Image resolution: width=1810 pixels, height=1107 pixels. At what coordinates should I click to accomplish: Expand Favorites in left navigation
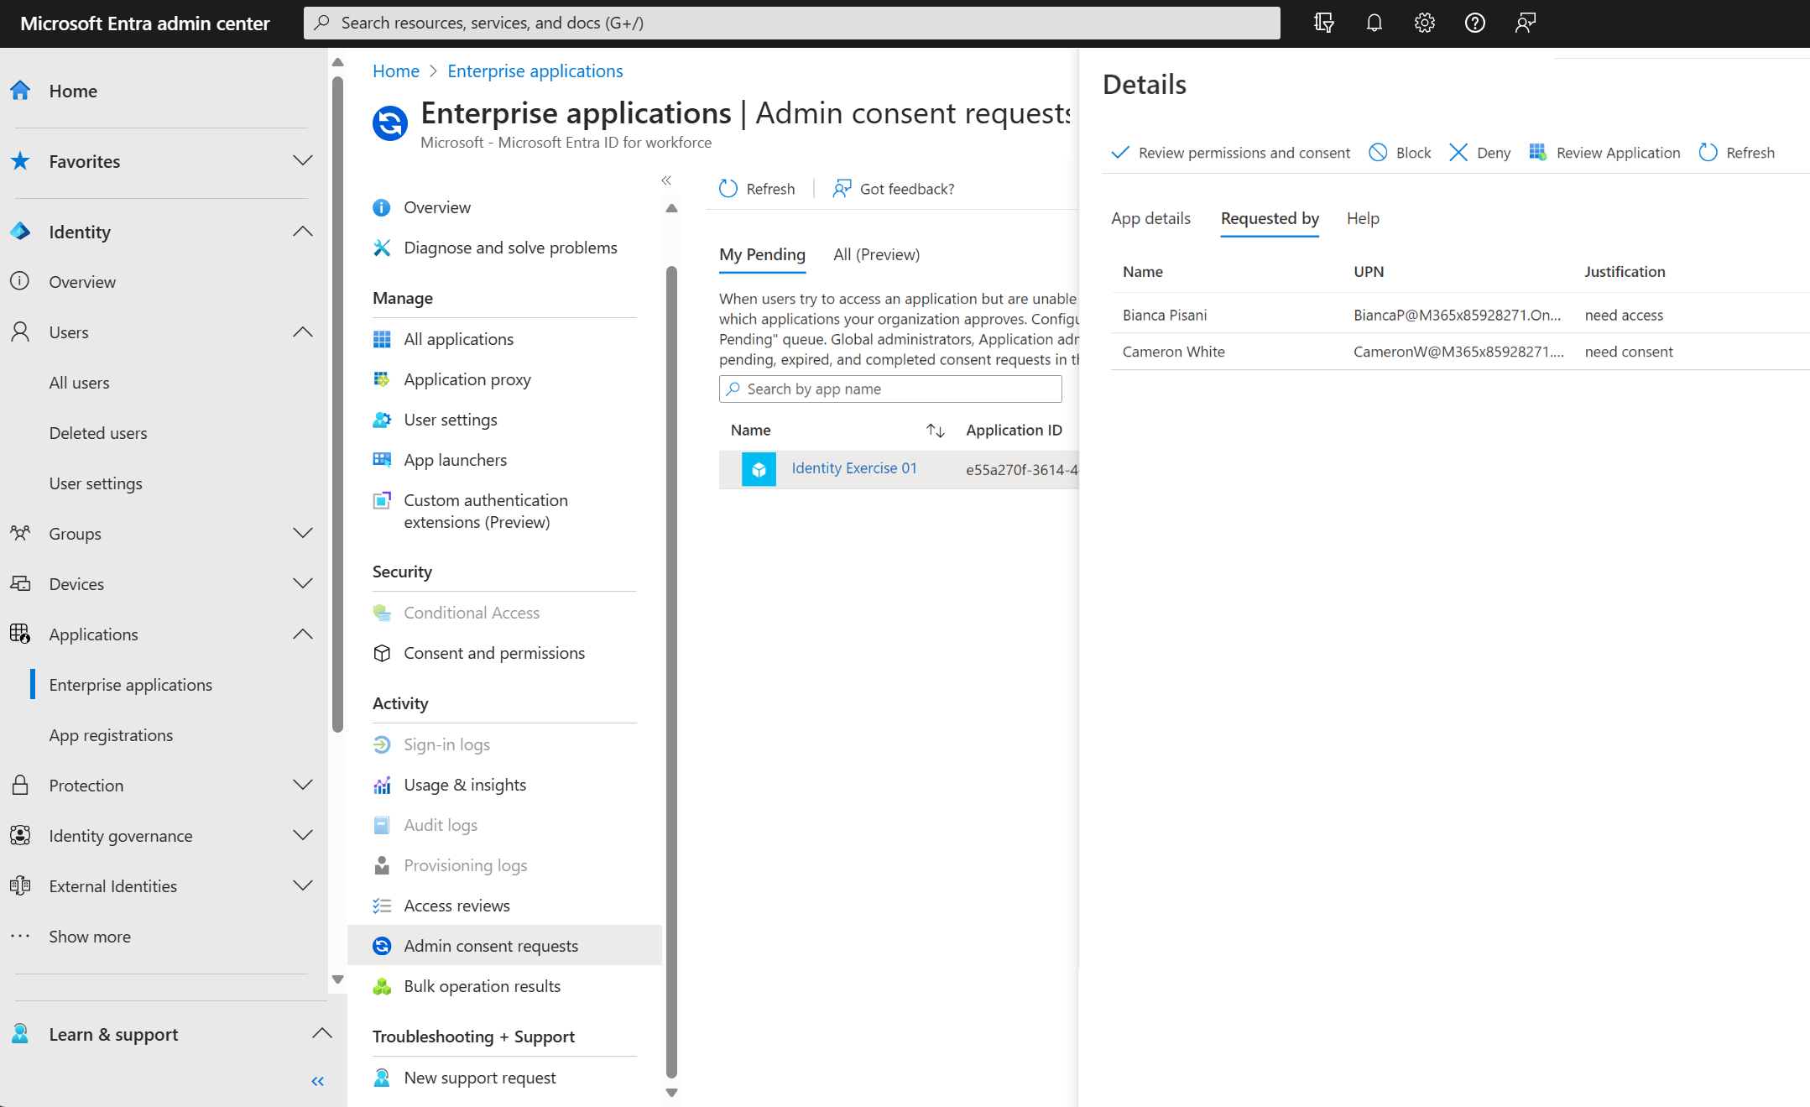303,161
